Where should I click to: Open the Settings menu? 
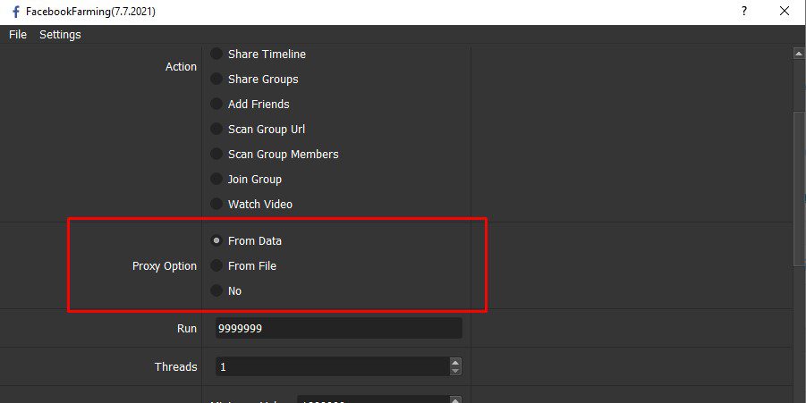[60, 34]
